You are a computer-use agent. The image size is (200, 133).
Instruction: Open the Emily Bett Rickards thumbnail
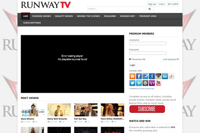click(x=59, y=110)
